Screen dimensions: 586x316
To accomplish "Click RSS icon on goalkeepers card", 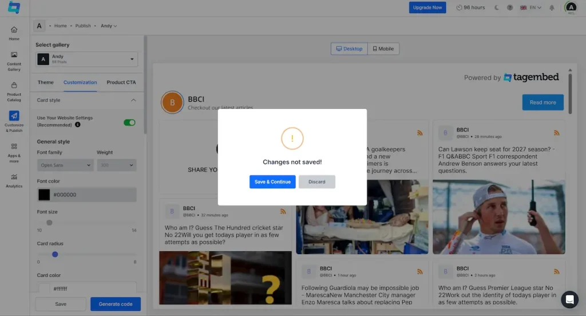I will 419,133.
